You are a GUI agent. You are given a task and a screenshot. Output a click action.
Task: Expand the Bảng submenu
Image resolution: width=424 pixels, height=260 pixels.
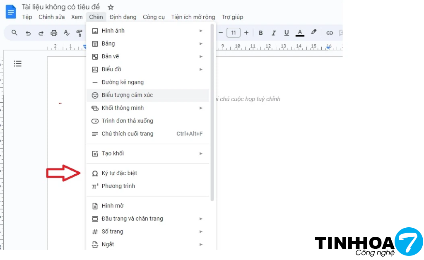pos(148,43)
